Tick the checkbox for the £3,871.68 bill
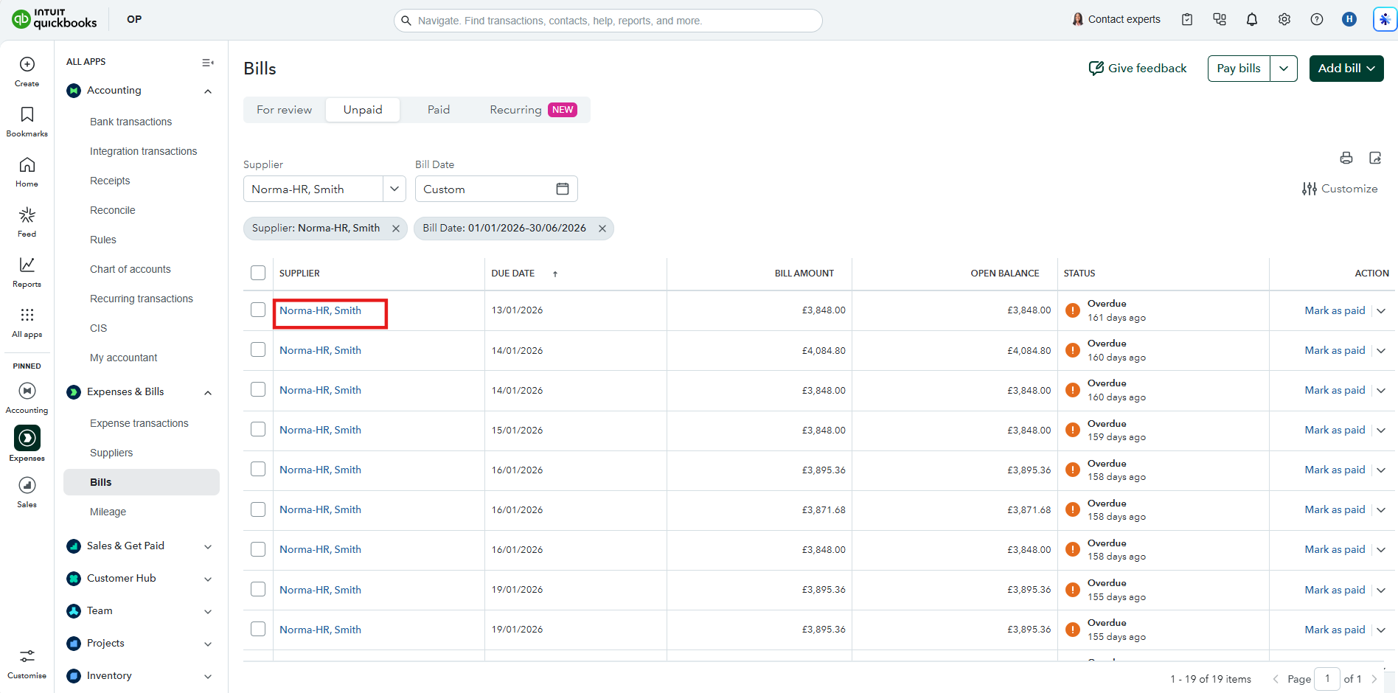This screenshot has width=1398, height=693. [258, 509]
